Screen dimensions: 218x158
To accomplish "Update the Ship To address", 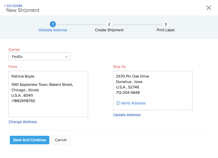I will pos(127,115).
